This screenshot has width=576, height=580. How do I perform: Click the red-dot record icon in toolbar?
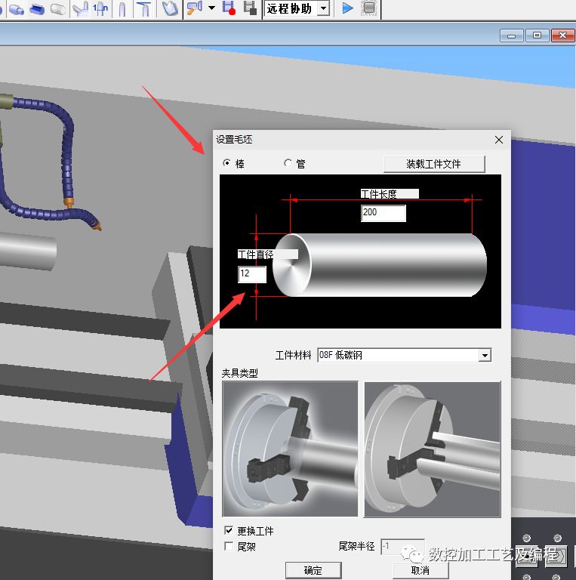[229, 8]
